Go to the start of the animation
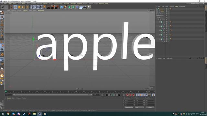 103,95
